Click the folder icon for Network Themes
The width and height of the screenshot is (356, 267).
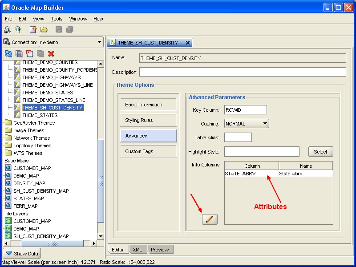coord(8,138)
